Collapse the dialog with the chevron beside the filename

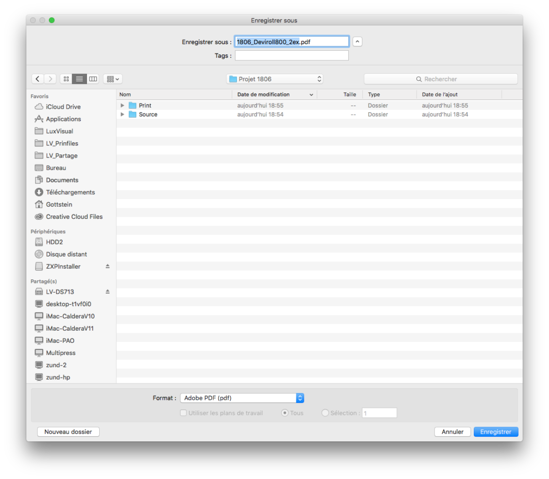pyautogui.click(x=357, y=42)
